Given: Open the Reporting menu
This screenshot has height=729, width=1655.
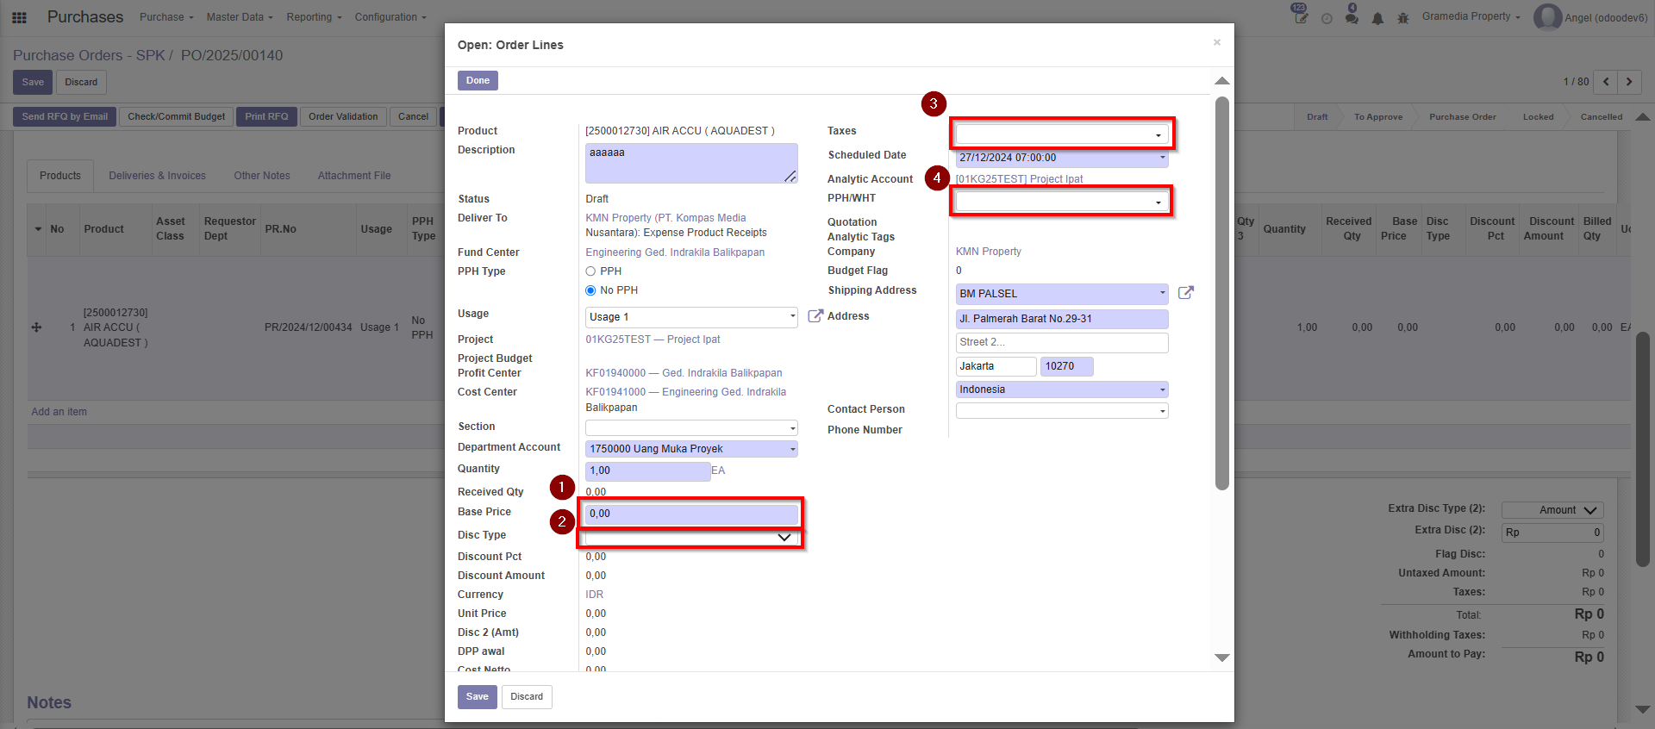Looking at the screenshot, I should point(314,17).
